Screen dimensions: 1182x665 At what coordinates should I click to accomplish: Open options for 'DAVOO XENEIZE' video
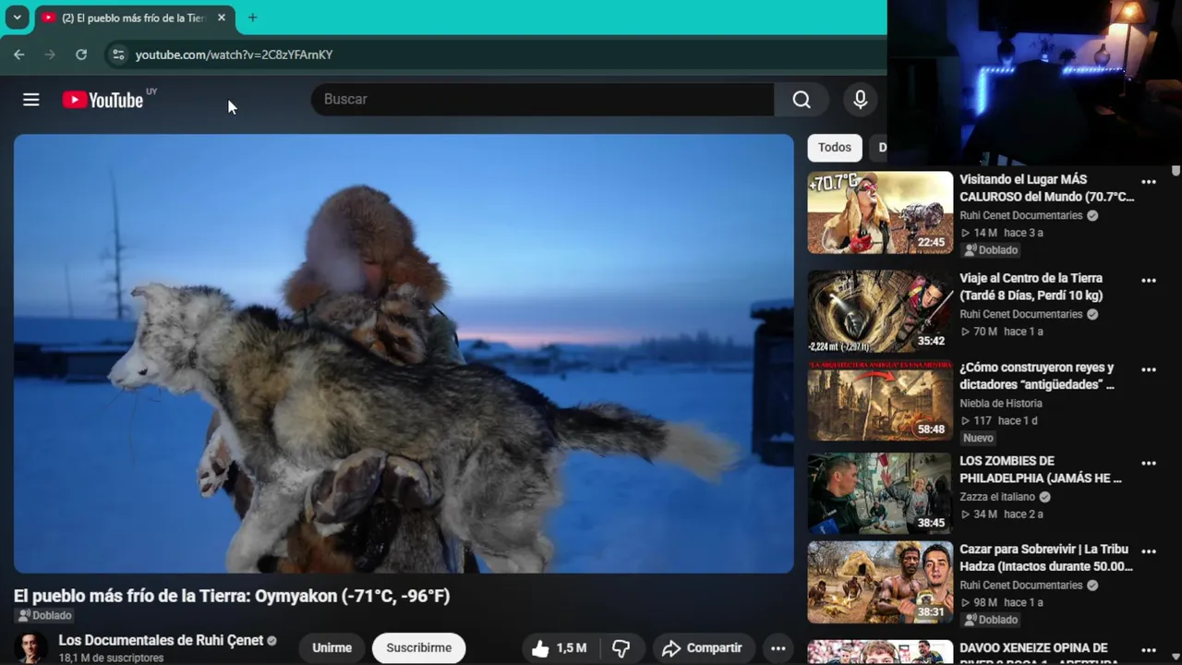tap(1149, 650)
